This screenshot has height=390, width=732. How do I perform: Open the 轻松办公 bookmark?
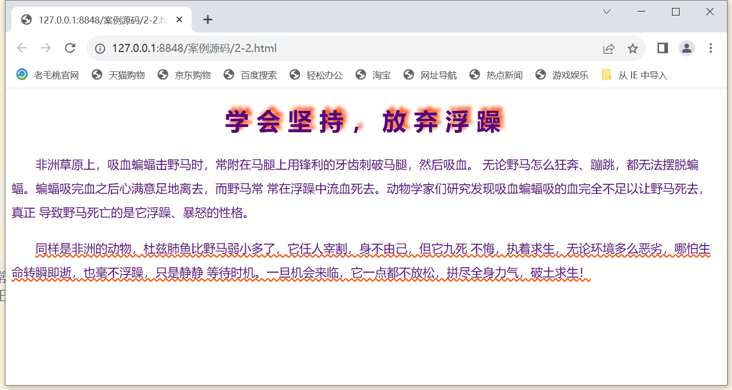pyautogui.click(x=316, y=75)
